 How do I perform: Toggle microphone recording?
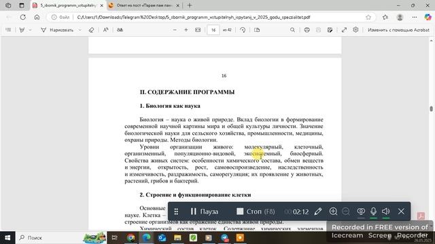373,211
